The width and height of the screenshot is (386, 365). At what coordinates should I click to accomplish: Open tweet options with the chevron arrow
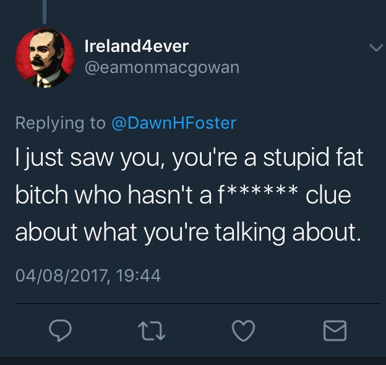(376, 47)
